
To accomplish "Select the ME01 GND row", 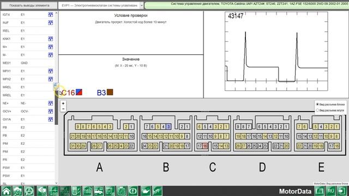I will click(28, 63).
